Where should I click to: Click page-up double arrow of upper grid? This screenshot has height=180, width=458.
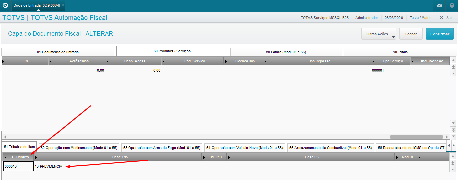pos(453,67)
